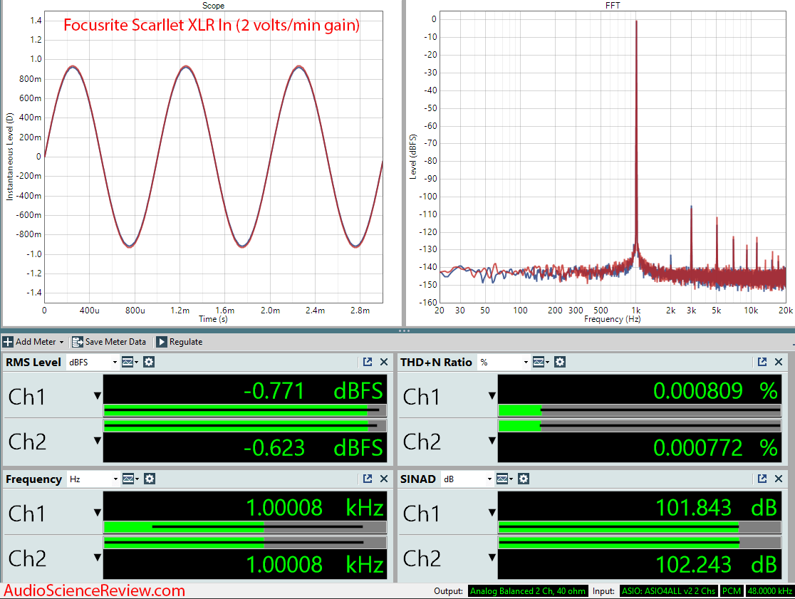Expand THD+N Ratio Ch2 channel arrow
Image resolution: width=795 pixels, height=599 pixels.
[492, 441]
